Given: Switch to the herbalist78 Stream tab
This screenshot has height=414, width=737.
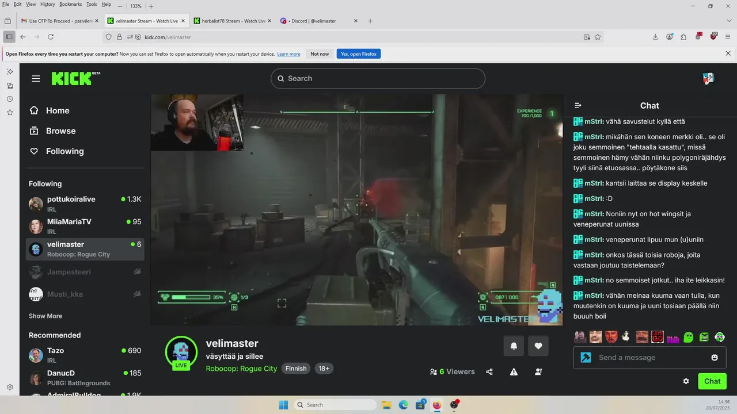Looking at the screenshot, I should click(x=232, y=21).
